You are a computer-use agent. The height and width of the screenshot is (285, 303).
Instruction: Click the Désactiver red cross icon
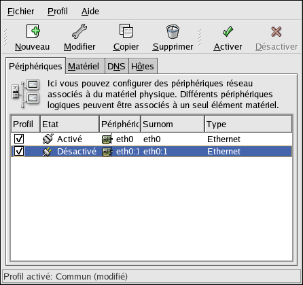[x=277, y=31]
